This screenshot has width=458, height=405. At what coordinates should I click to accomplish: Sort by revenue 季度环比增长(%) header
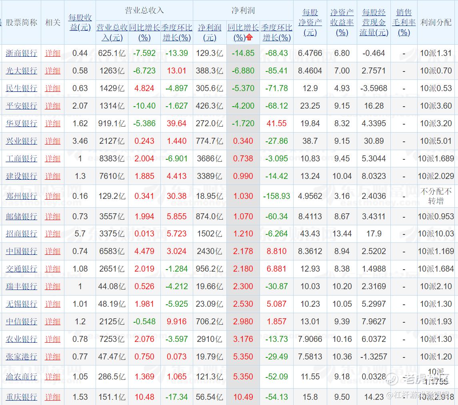[177, 32]
